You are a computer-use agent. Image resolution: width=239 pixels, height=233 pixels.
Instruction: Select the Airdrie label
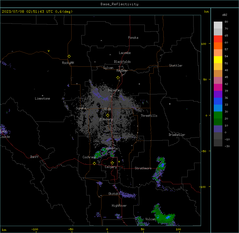coord(112,149)
